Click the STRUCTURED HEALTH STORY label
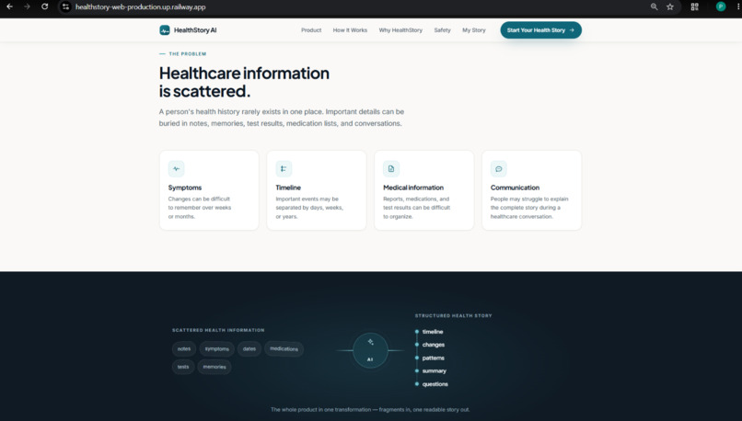742x421 pixels. click(453, 315)
